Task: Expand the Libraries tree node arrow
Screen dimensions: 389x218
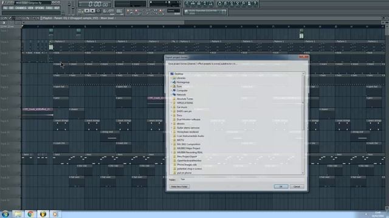Action: 171,78
